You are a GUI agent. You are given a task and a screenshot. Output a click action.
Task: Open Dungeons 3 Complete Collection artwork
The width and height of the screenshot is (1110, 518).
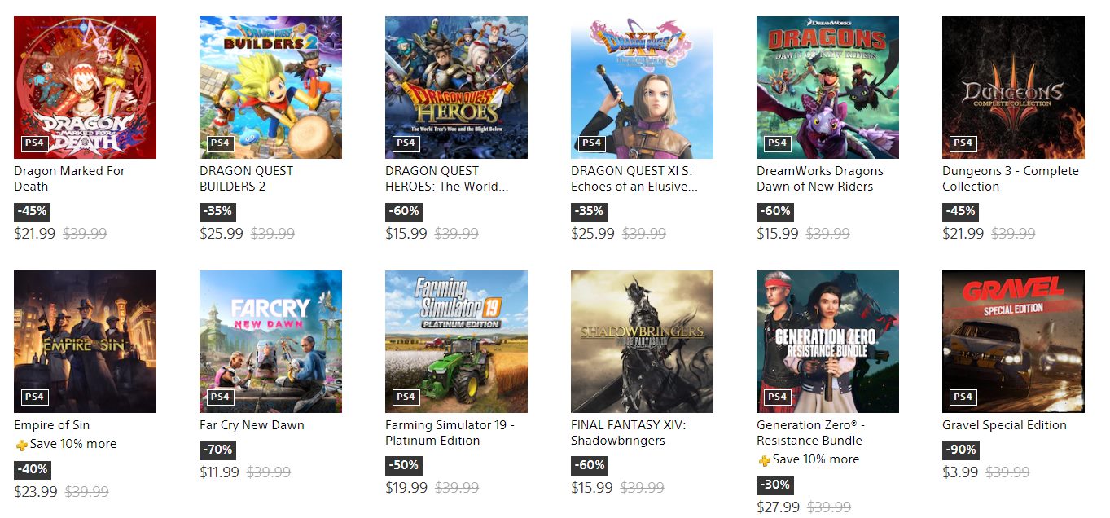(1013, 87)
